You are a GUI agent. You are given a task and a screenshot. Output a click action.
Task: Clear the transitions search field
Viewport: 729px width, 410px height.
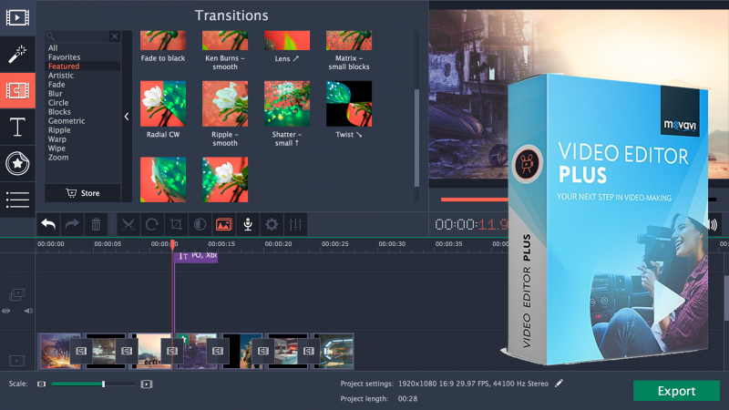pos(115,36)
